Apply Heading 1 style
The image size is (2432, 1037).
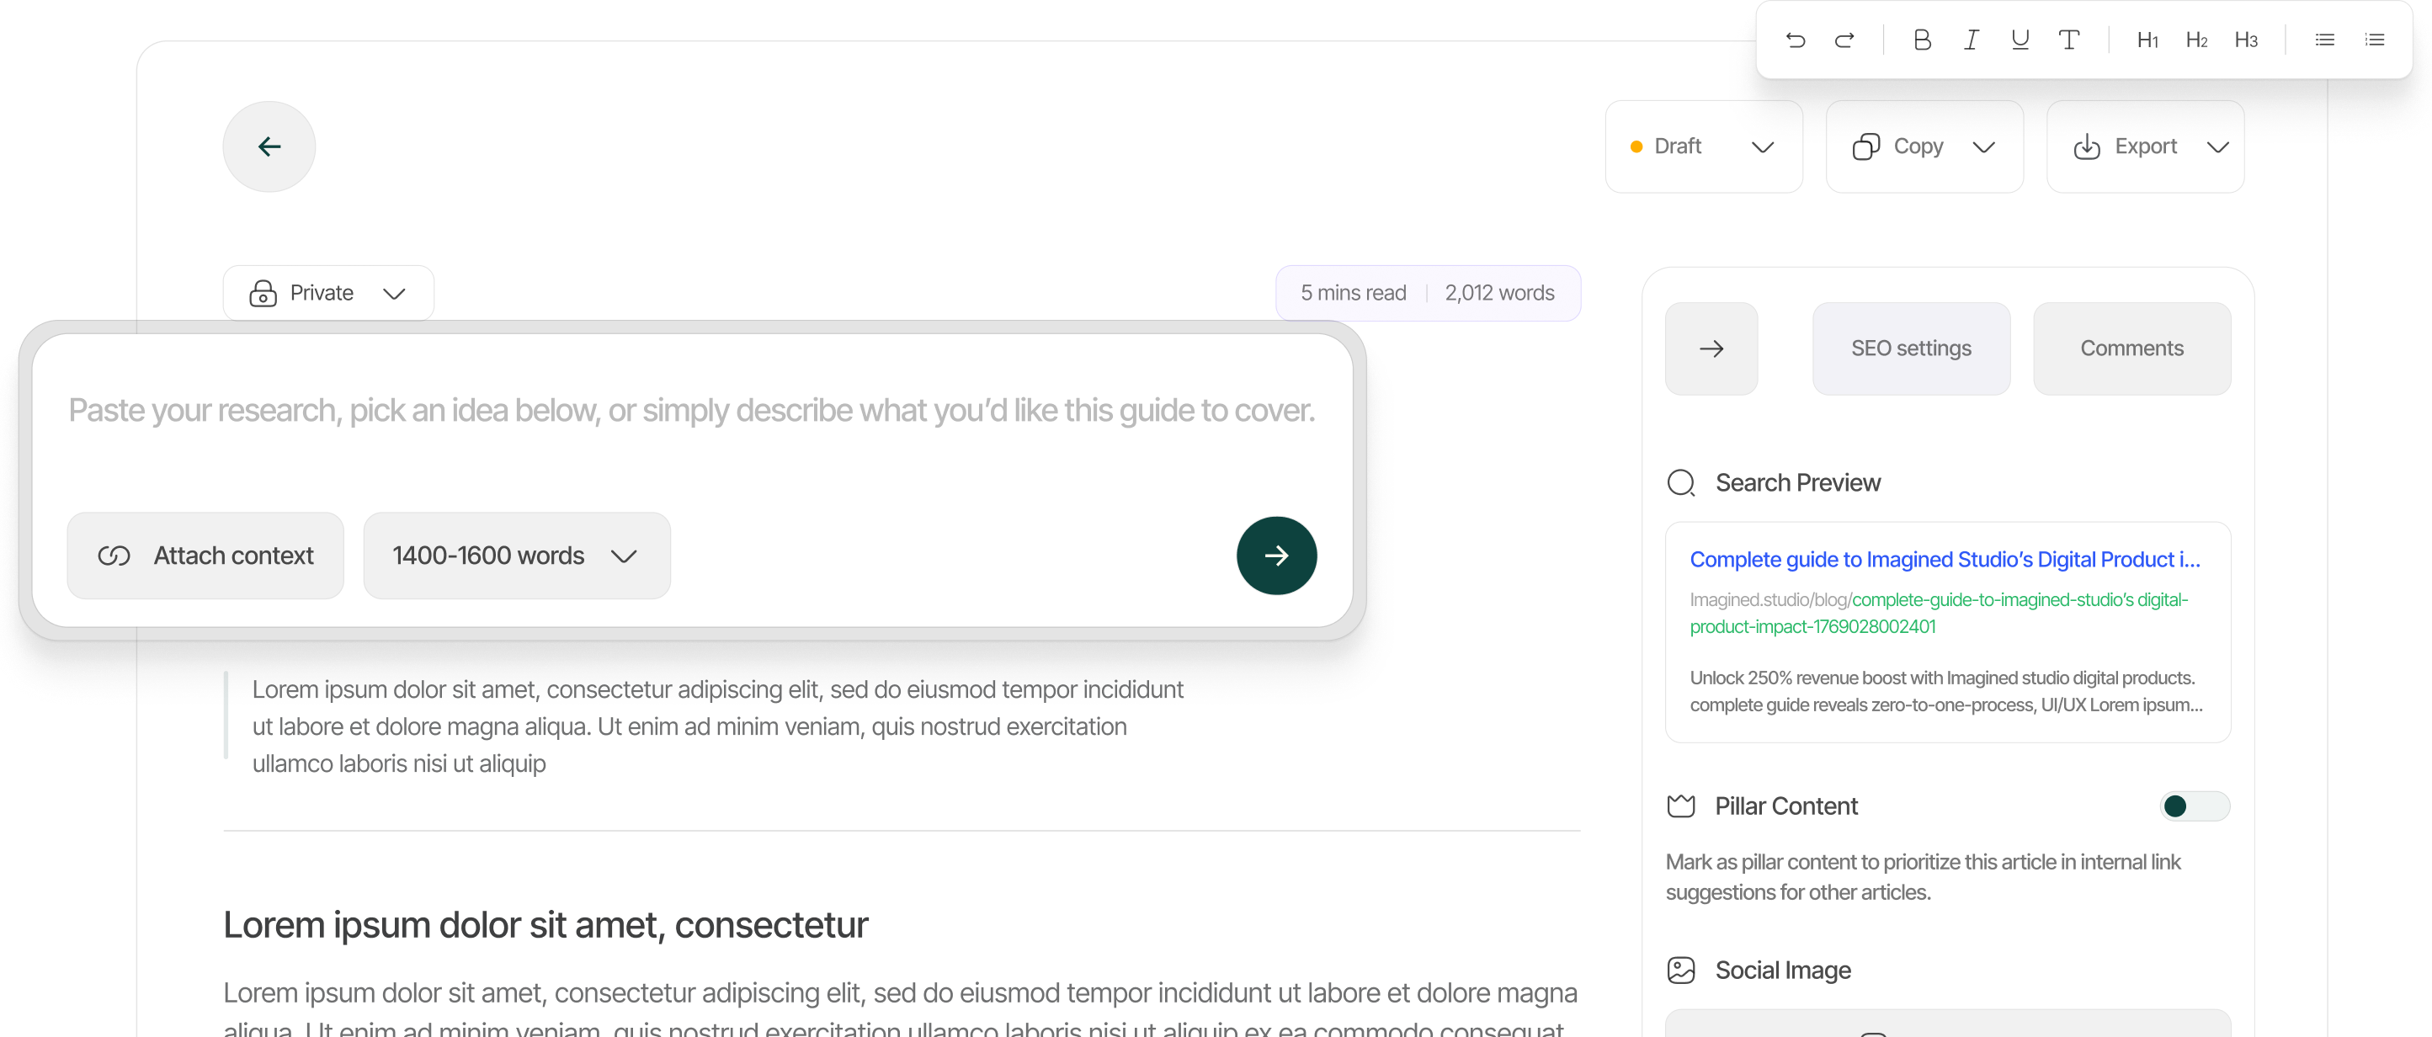pyautogui.click(x=2147, y=40)
